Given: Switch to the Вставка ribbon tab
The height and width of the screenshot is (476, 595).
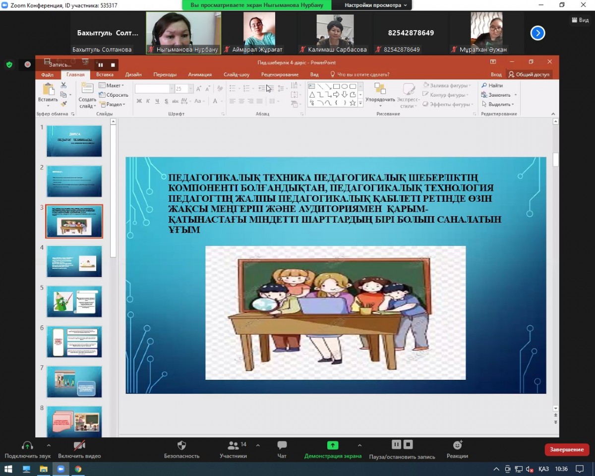Looking at the screenshot, I should pos(105,74).
